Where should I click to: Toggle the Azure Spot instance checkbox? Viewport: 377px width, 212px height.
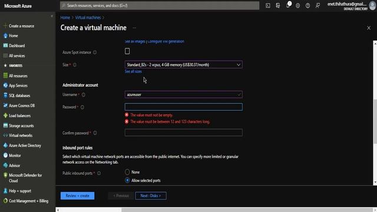[127, 51]
